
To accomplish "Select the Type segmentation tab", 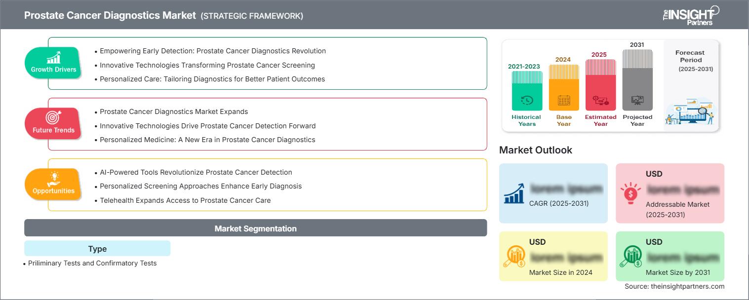I will pos(97,249).
